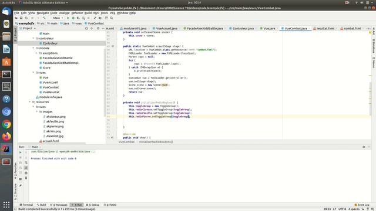Open the Event Log
This screenshot has width=376, height=211.
(x=362, y=205)
